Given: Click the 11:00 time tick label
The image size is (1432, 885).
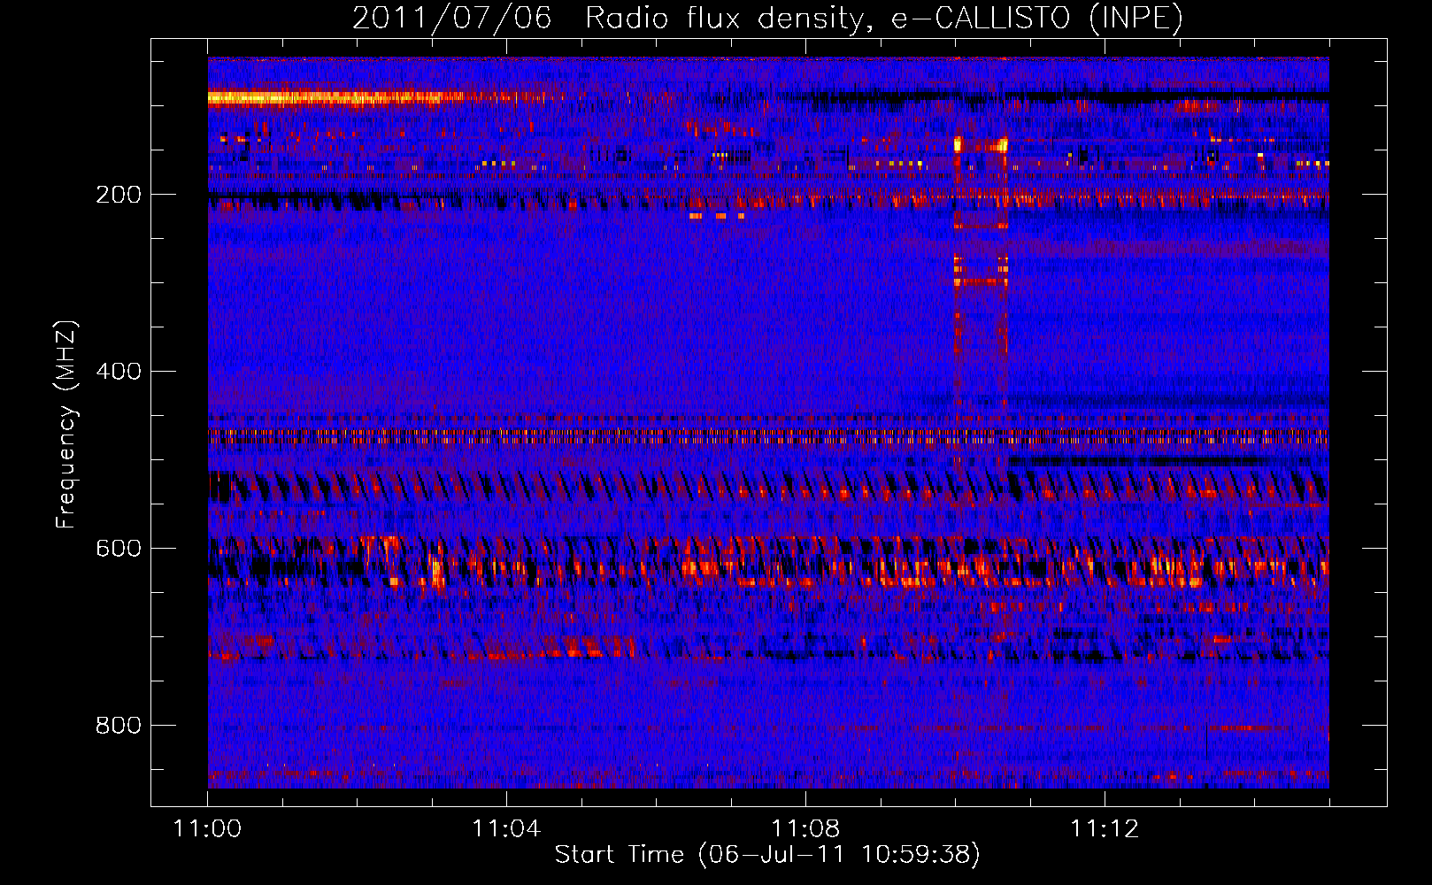Looking at the screenshot, I should (207, 829).
